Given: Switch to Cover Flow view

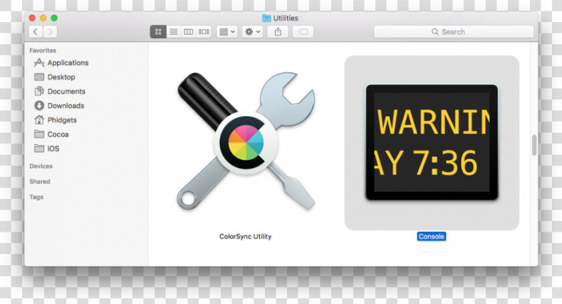Looking at the screenshot, I should [204, 31].
